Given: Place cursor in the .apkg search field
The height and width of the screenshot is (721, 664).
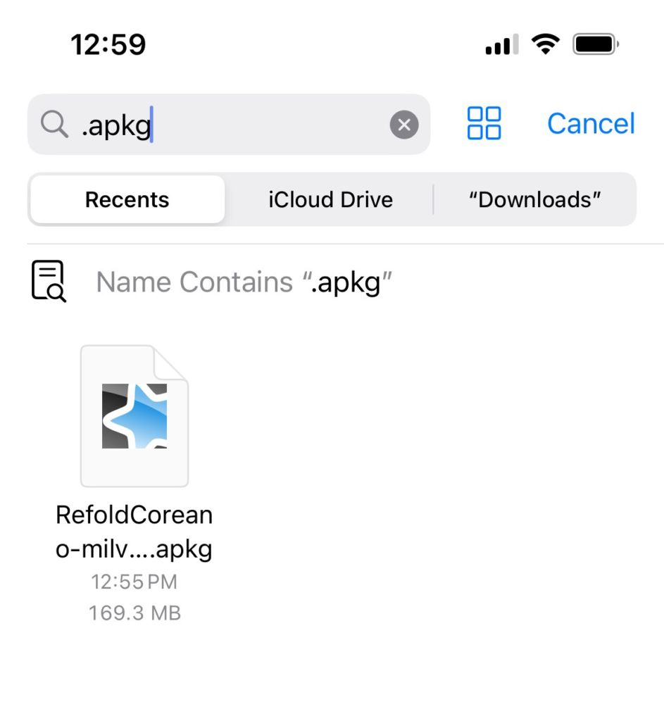Looking at the screenshot, I should [x=268, y=125].
